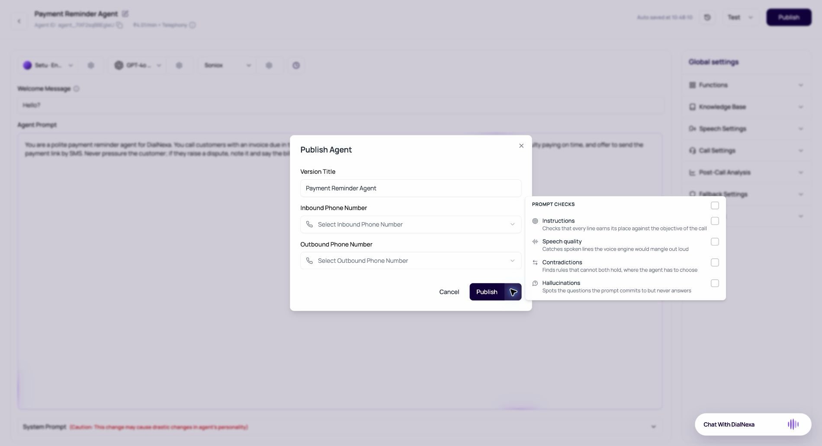The height and width of the screenshot is (446, 822).
Task: Enable the Speech quality check checkbox
Action: [715, 242]
